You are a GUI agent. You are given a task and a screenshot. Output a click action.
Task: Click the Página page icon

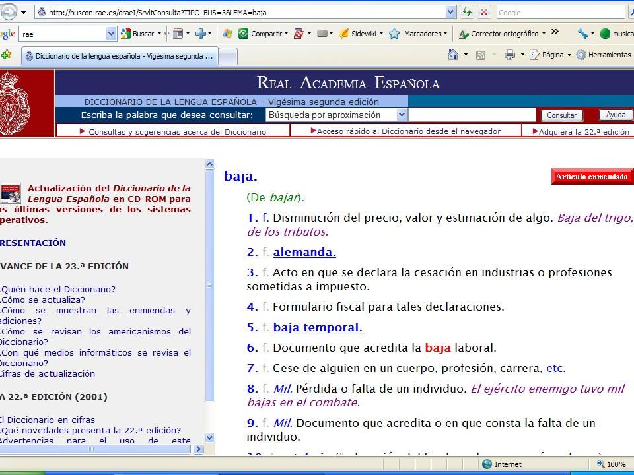click(534, 55)
